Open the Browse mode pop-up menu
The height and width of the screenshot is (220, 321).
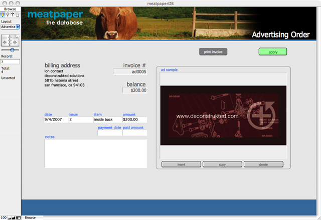(31, 217)
